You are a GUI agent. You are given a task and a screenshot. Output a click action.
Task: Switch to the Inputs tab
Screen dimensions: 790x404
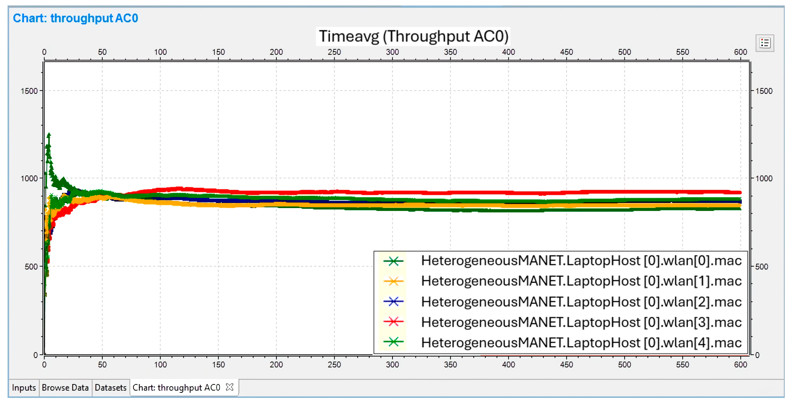[24, 387]
